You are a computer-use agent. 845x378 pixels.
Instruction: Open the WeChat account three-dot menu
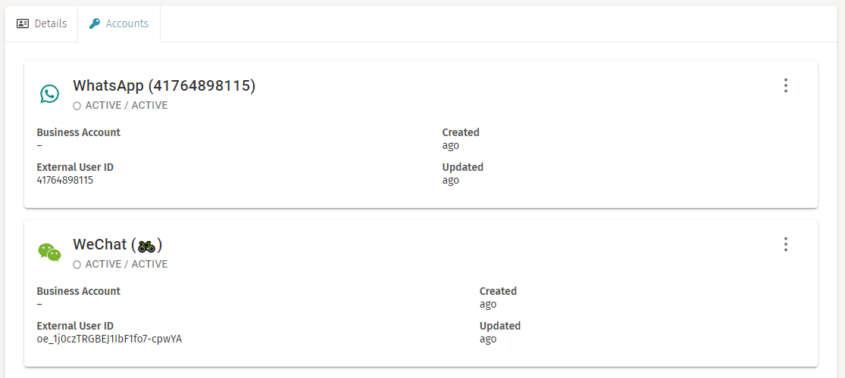(x=786, y=244)
